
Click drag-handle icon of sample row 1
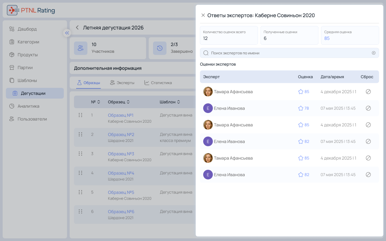(x=80, y=115)
